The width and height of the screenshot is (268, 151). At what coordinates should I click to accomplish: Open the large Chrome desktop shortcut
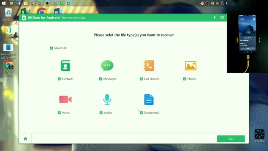[42, 11]
